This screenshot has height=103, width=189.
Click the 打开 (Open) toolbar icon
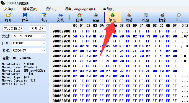point(8,15)
